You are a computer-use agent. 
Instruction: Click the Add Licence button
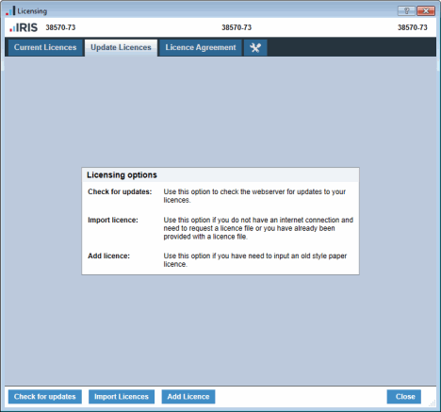click(188, 397)
